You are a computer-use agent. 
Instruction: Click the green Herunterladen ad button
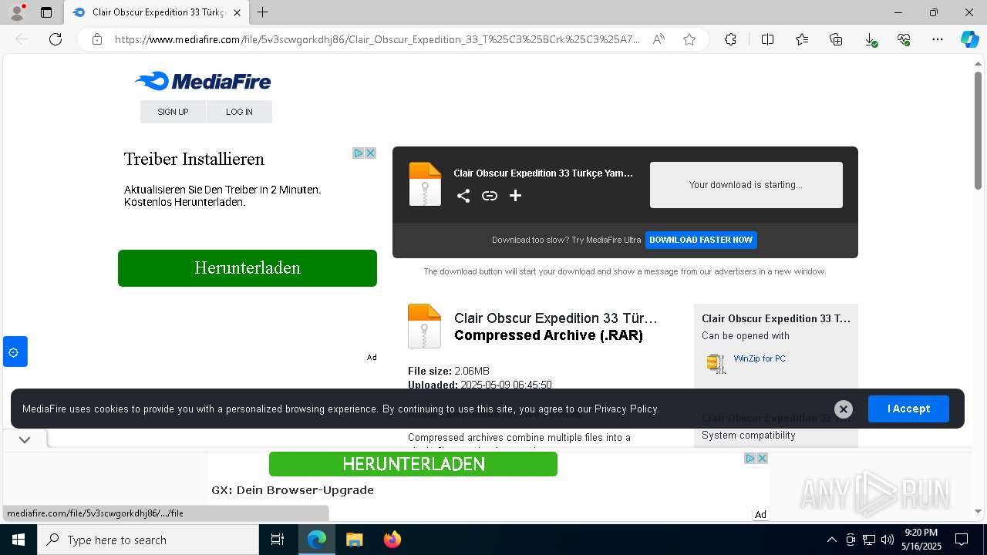[x=248, y=268]
